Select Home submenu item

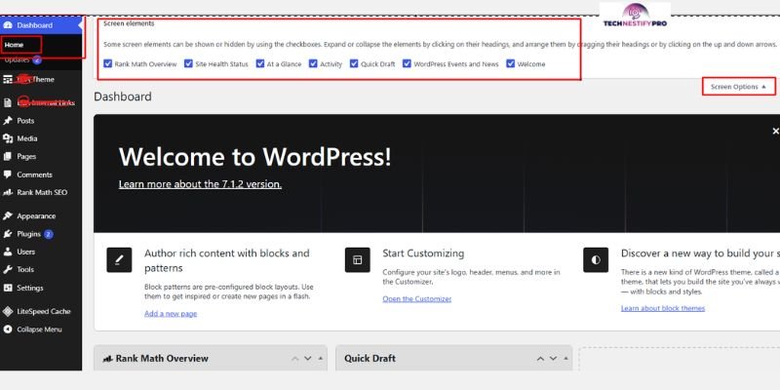coord(14,45)
